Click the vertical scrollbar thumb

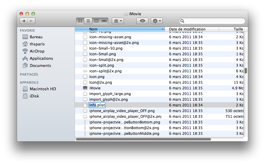(246, 71)
